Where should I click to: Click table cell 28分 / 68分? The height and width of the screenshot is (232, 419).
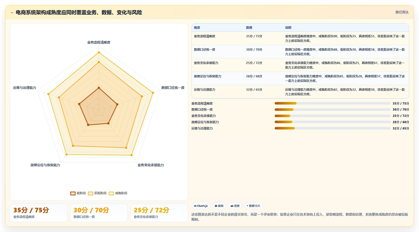[x=254, y=76]
